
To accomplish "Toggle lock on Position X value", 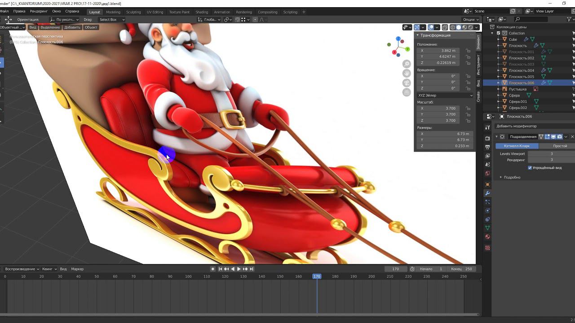I will click(x=468, y=51).
